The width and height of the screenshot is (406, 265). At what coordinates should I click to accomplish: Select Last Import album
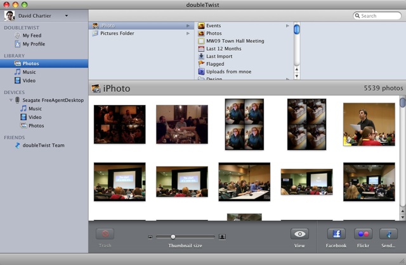click(219, 56)
